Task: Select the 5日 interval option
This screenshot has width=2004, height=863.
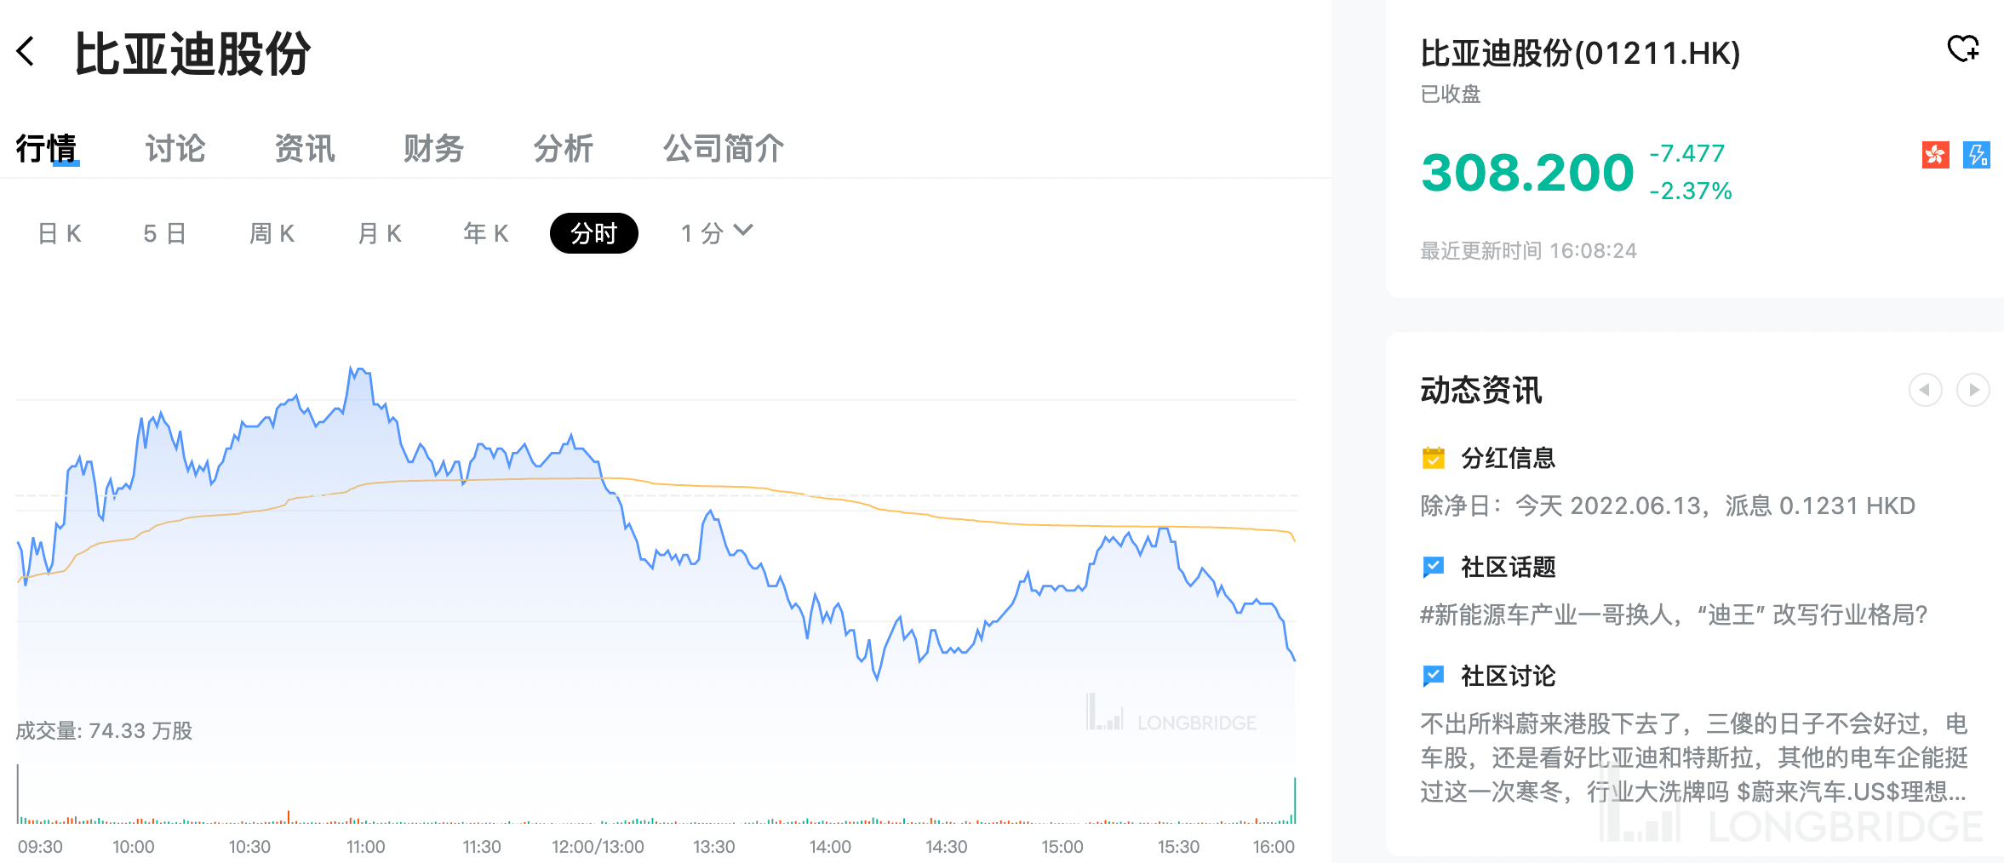Action: point(164,232)
